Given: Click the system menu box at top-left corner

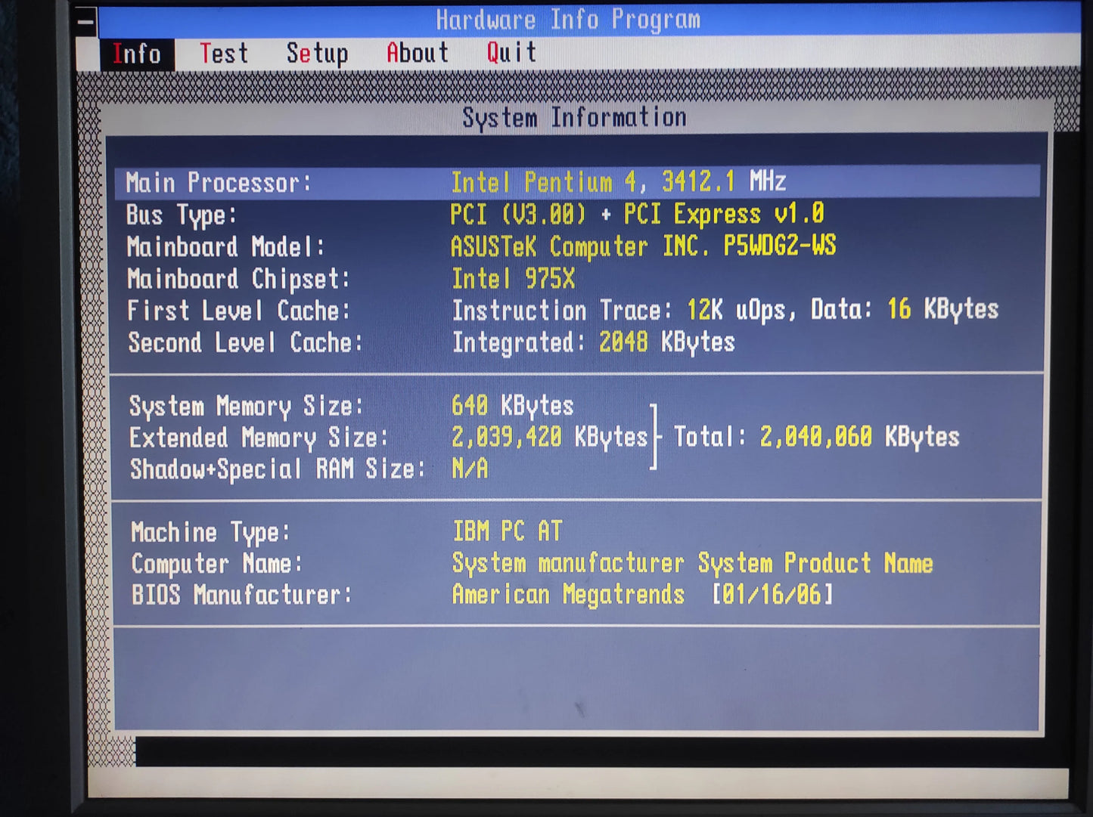Looking at the screenshot, I should tap(86, 22).
